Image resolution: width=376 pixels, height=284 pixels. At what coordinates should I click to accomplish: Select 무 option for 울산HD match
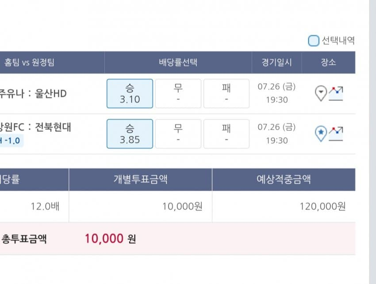point(178,93)
